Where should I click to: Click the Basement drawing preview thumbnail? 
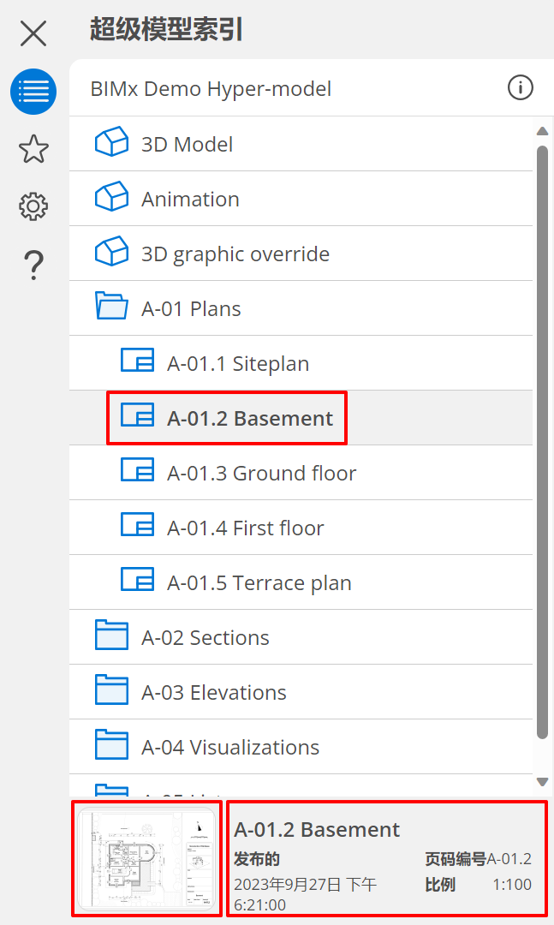[146, 859]
